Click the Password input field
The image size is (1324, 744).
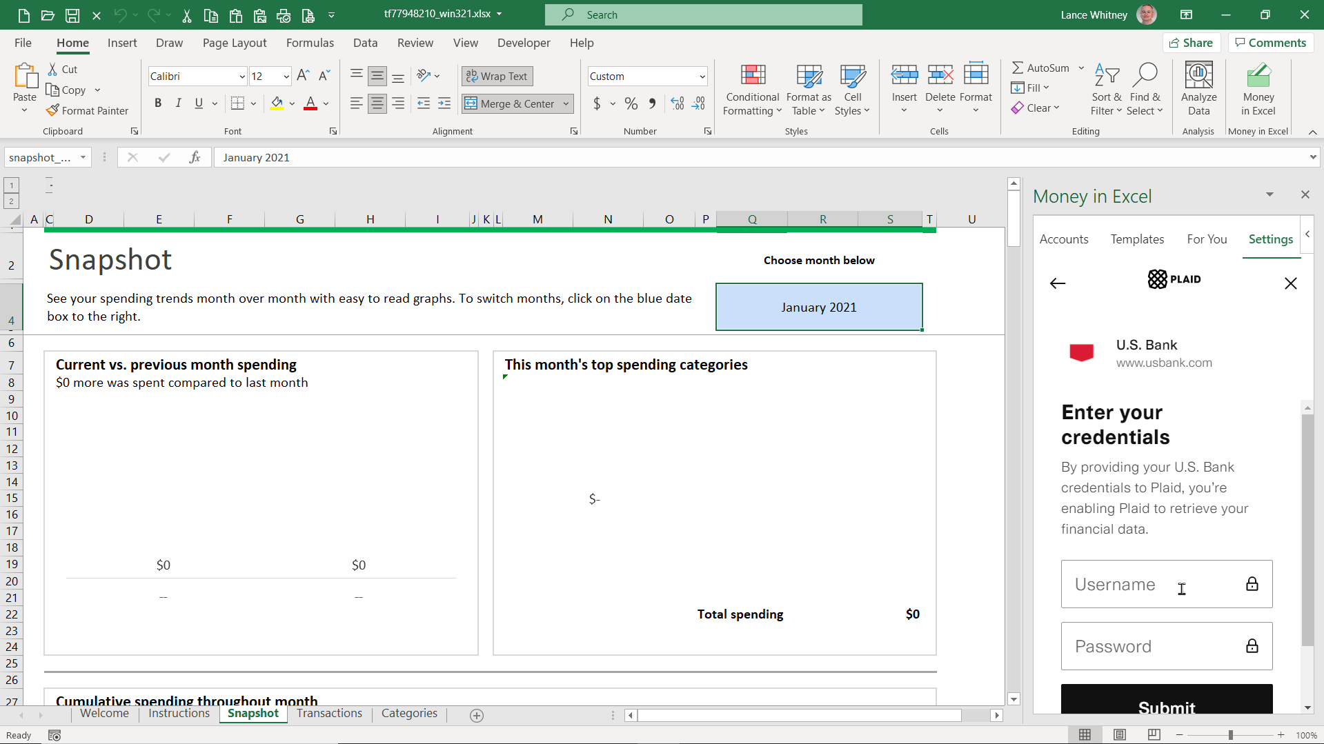[1167, 646]
